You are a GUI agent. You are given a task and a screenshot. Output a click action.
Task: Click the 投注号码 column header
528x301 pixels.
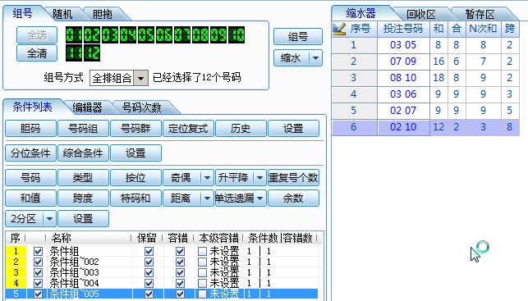pyautogui.click(x=403, y=29)
